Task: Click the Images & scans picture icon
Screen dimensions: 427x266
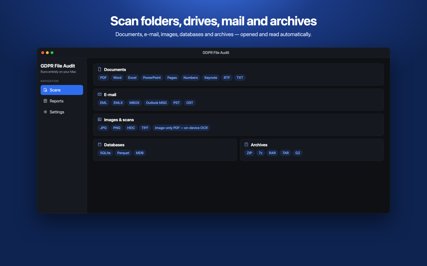Action: click(99, 119)
